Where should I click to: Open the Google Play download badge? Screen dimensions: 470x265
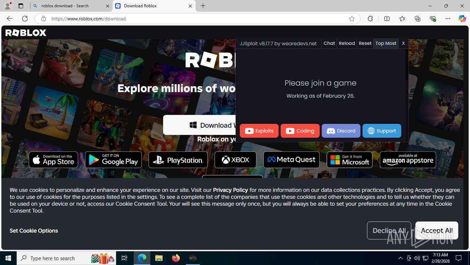coord(113,160)
